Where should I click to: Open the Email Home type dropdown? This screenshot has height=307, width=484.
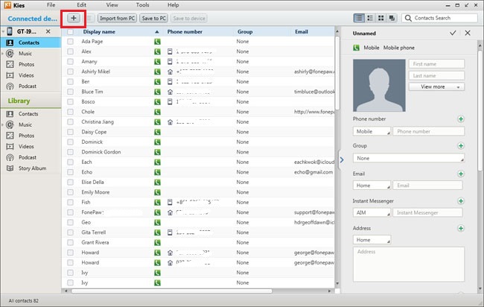pyautogui.click(x=372, y=186)
